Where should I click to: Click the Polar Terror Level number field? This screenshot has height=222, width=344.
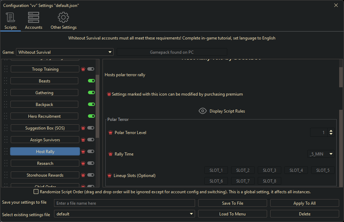pyautogui.click(x=319, y=133)
